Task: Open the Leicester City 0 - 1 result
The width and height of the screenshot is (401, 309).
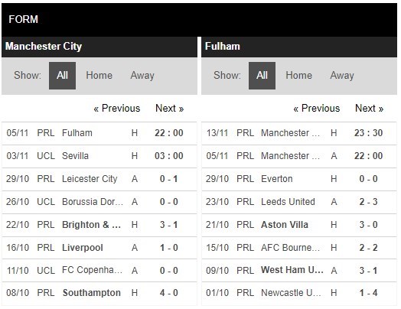Action: [x=99, y=179]
